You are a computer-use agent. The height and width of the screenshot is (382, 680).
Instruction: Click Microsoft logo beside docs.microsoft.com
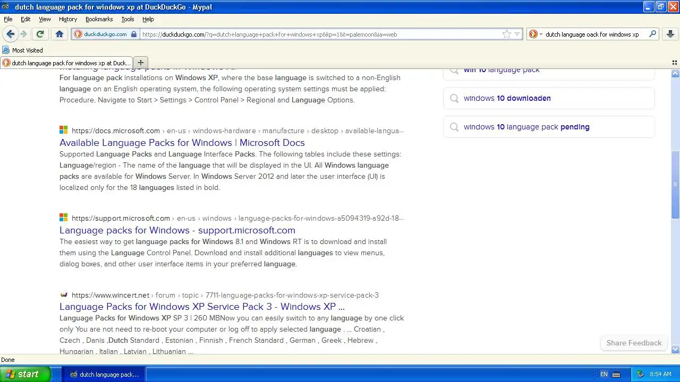(64, 130)
